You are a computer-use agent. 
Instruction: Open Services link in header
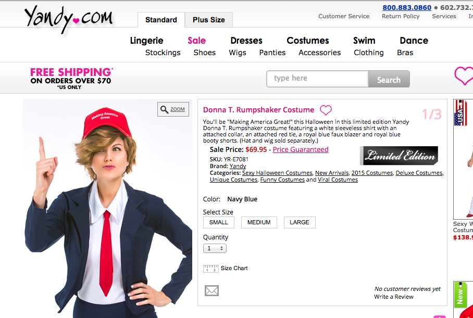[x=444, y=16]
